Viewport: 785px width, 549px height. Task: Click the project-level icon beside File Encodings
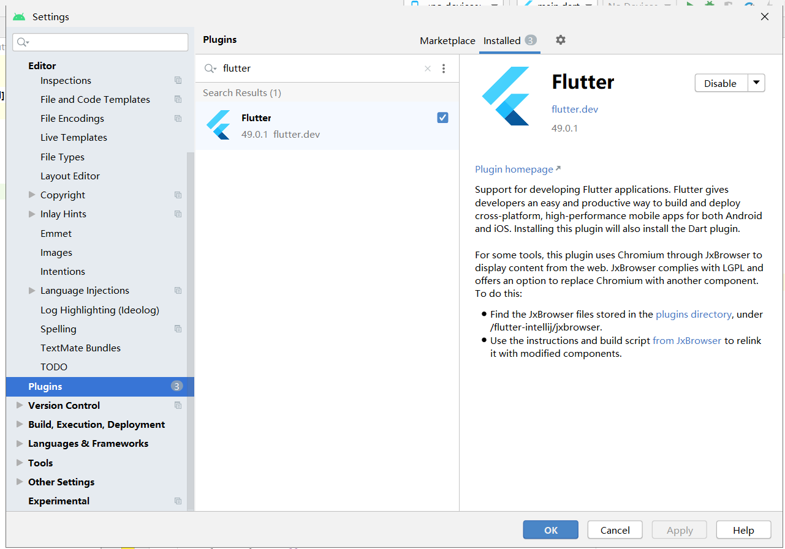tap(178, 118)
